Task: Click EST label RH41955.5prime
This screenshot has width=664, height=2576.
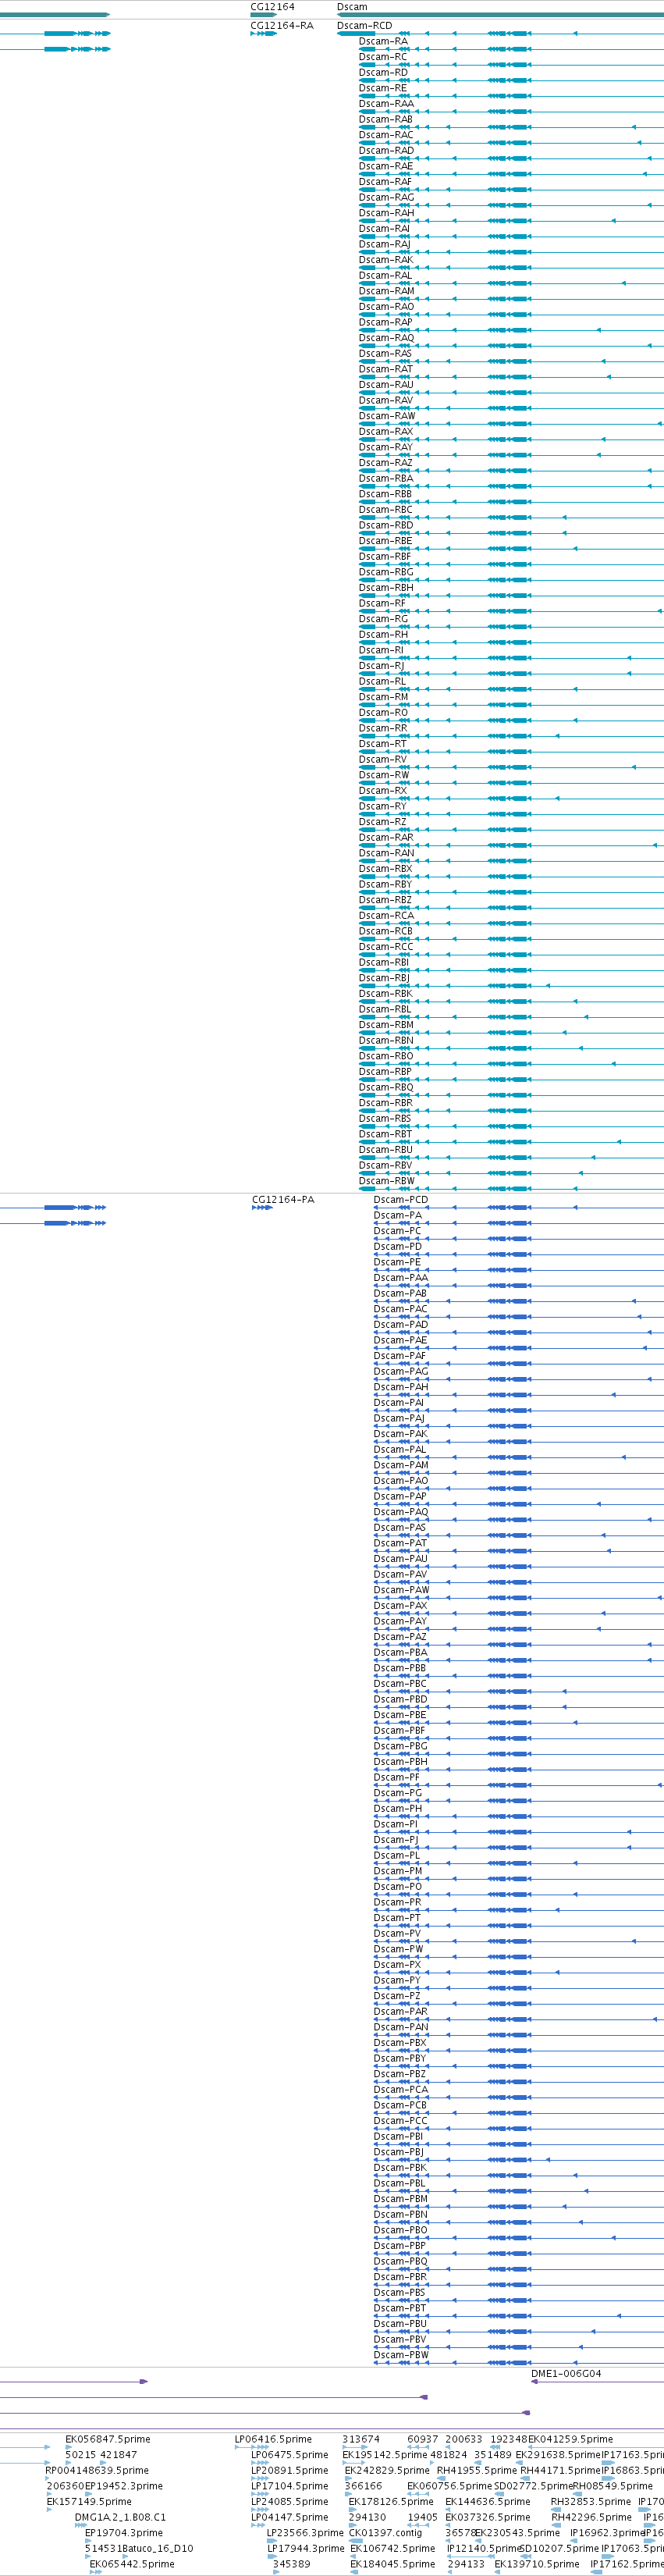Action: click(477, 2471)
